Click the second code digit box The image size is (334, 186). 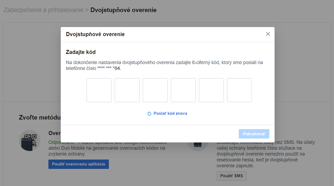coord(127,90)
